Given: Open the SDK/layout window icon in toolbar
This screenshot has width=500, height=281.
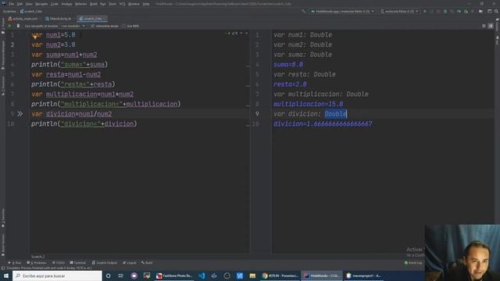Looking at the screenshot, I should pos(490,11).
